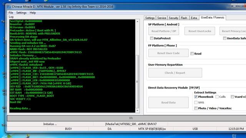This screenshot has width=246, height=138.
Task: Click the 'NAND Flash : NOT INSTALLED' line
Action: point(28,49)
